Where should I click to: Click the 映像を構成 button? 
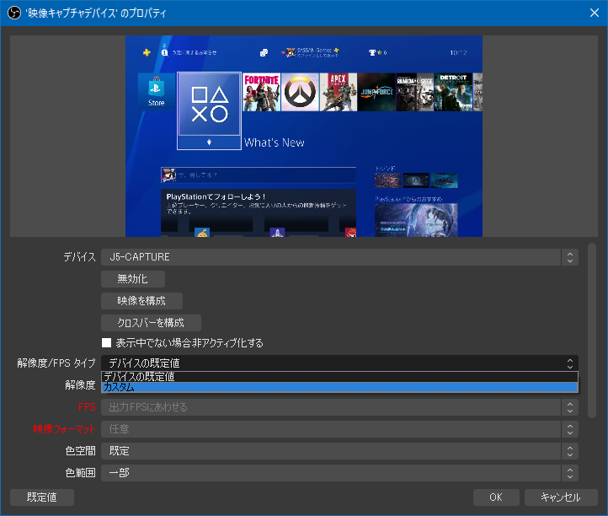pos(142,301)
